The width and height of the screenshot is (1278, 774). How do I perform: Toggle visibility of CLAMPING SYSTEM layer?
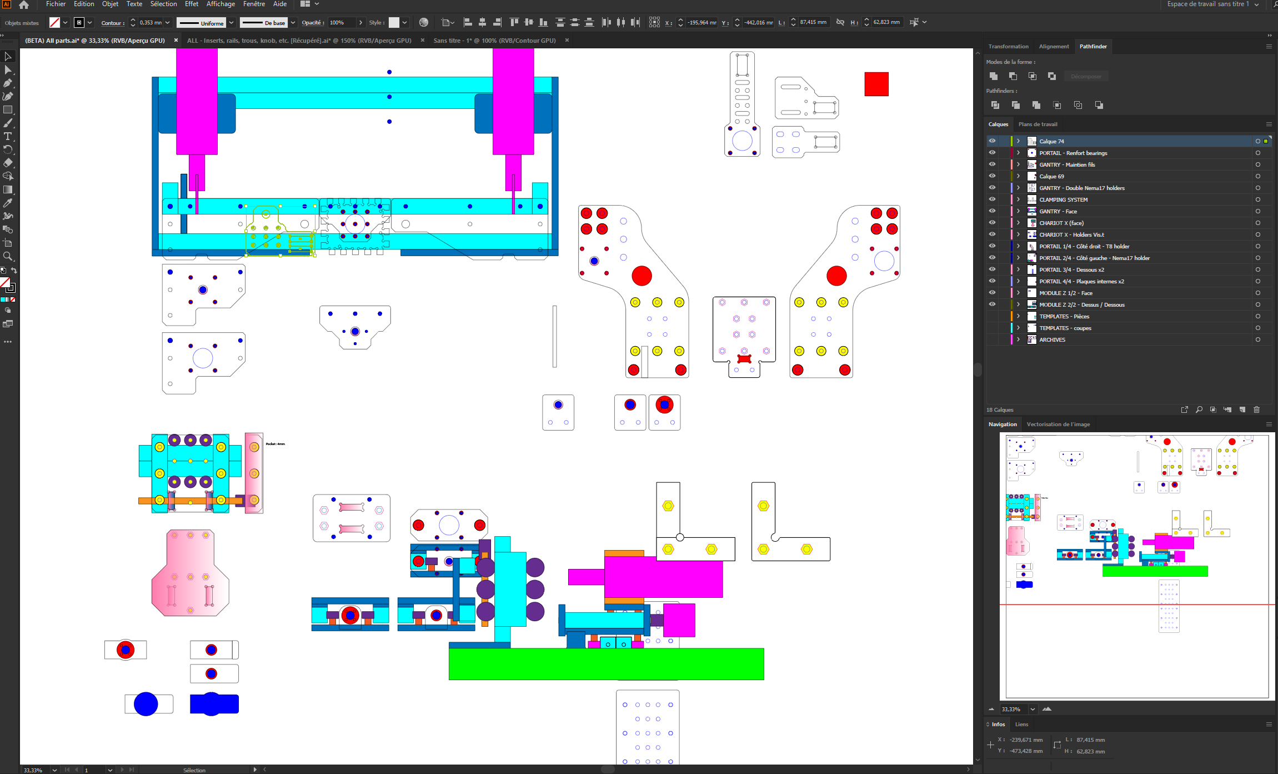tap(992, 199)
